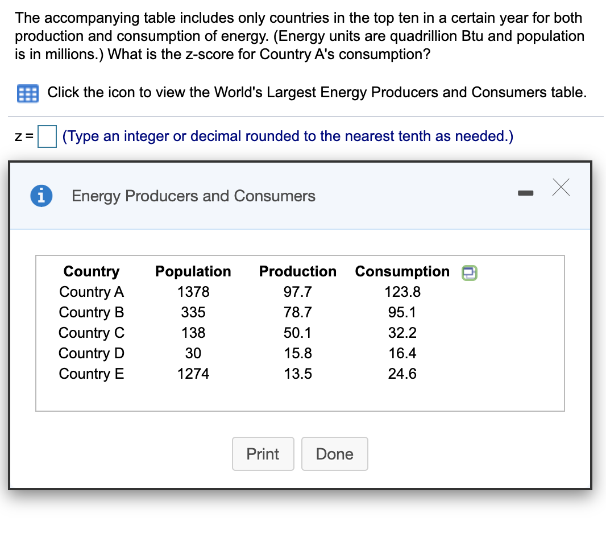Click consumption value 32.2
This screenshot has width=606, height=538.
pos(402,333)
